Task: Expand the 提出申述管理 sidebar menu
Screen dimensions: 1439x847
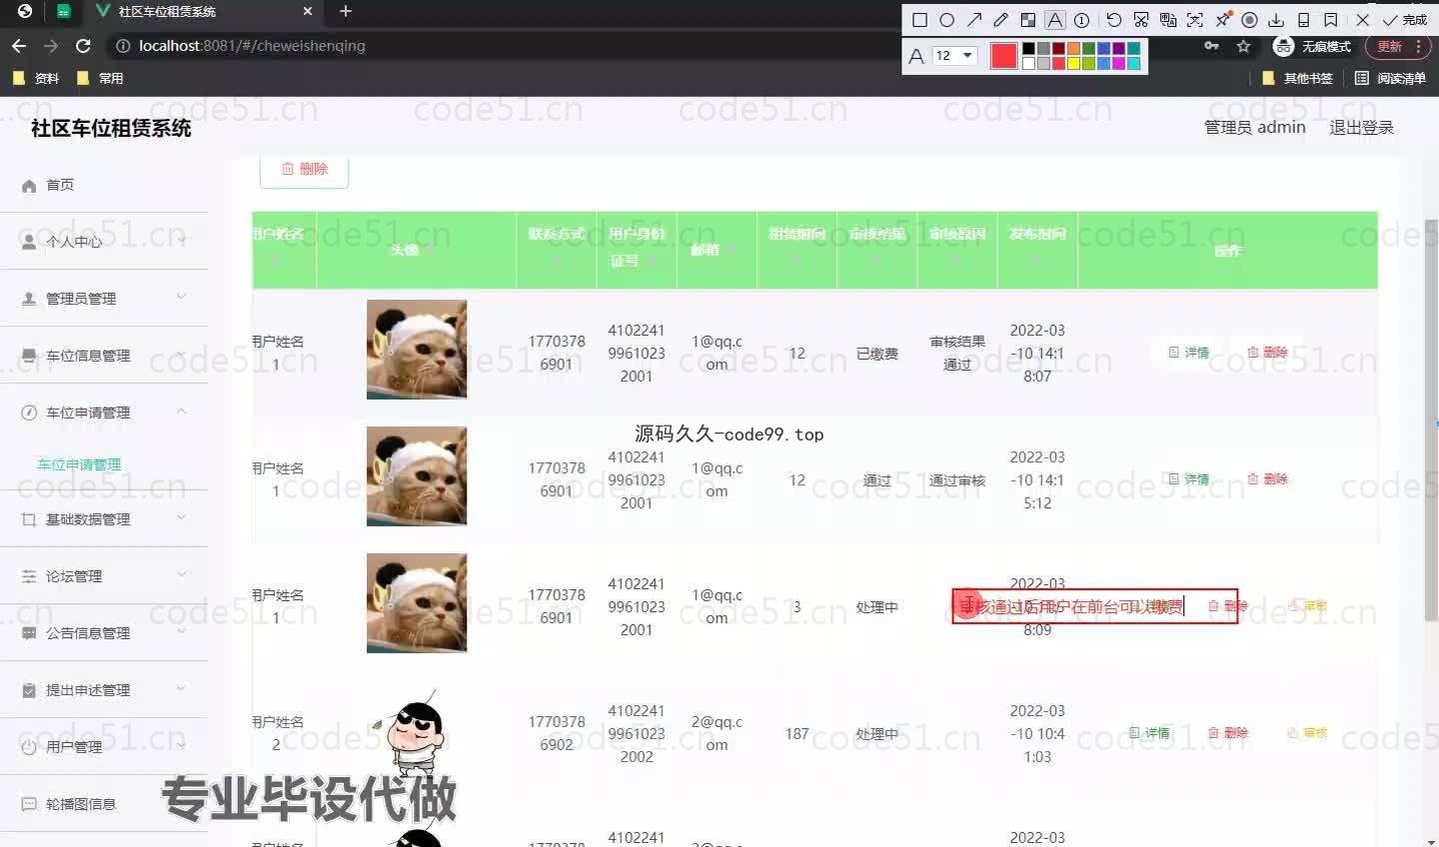Action: pos(104,689)
